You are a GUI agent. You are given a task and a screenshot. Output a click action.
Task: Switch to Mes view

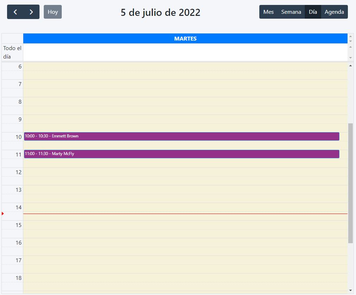click(x=268, y=12)
